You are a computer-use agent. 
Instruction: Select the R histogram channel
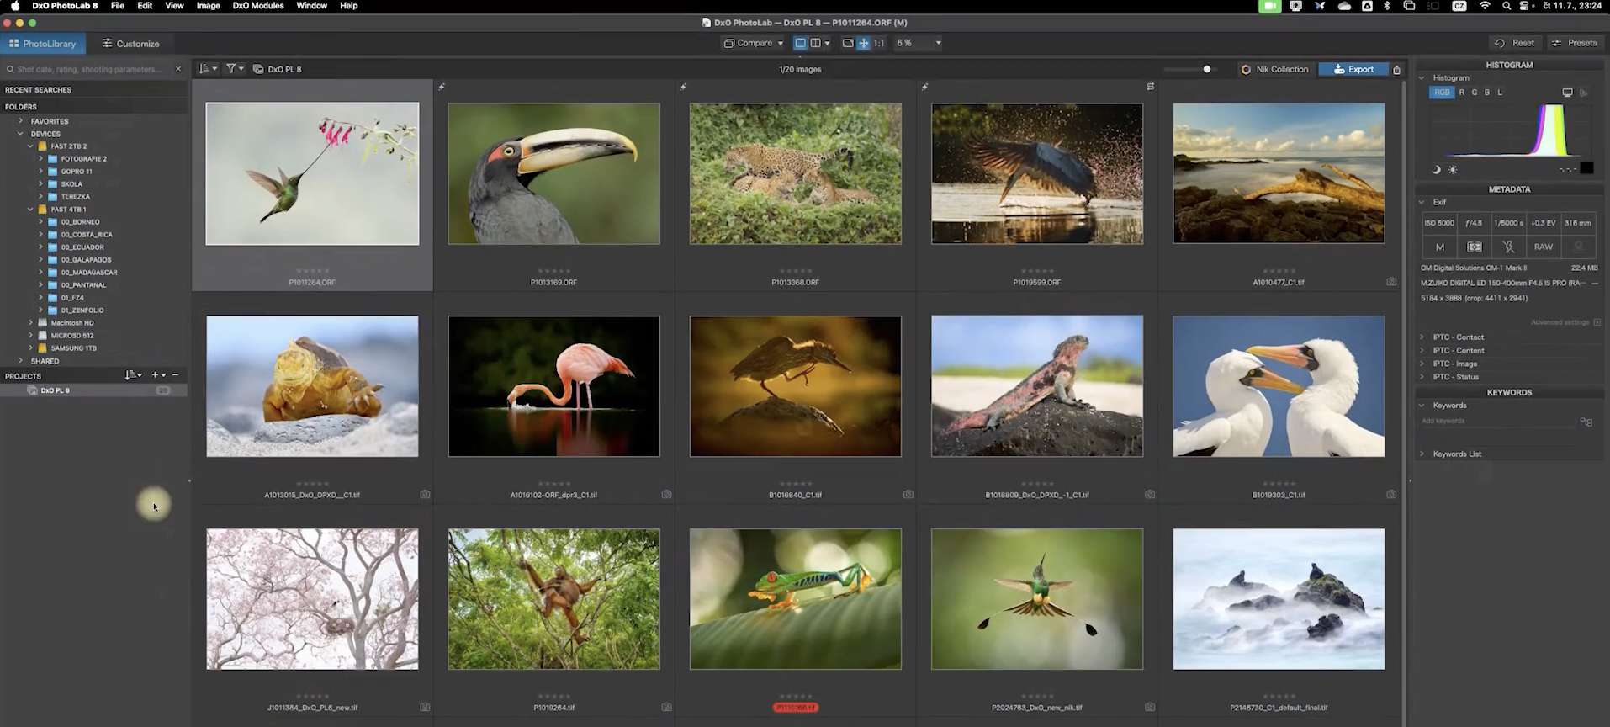pyautogui.click(x=1462, y=93)
